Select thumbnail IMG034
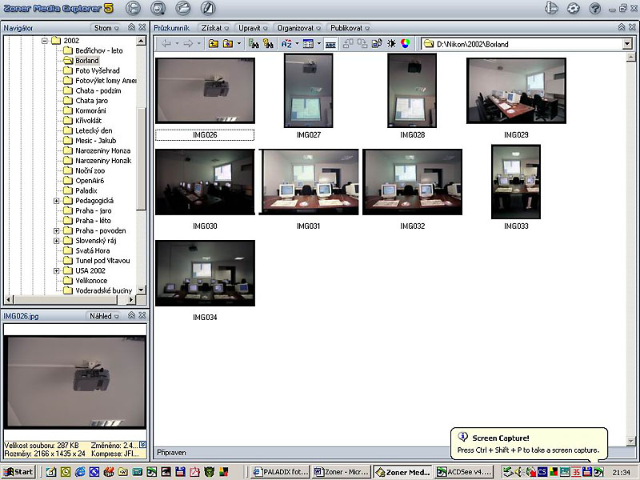The image size is (640, 480). click(x=205, y=273)
